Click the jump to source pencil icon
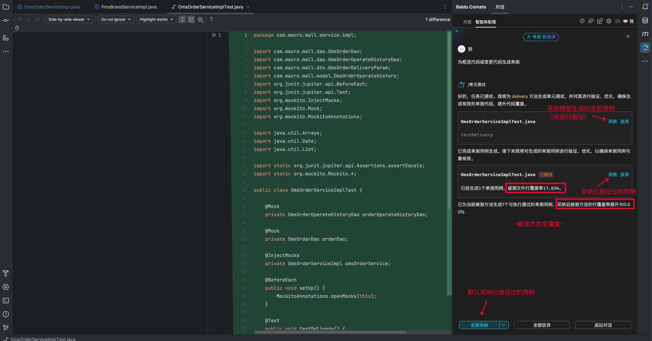 click(x=37, y=19)
